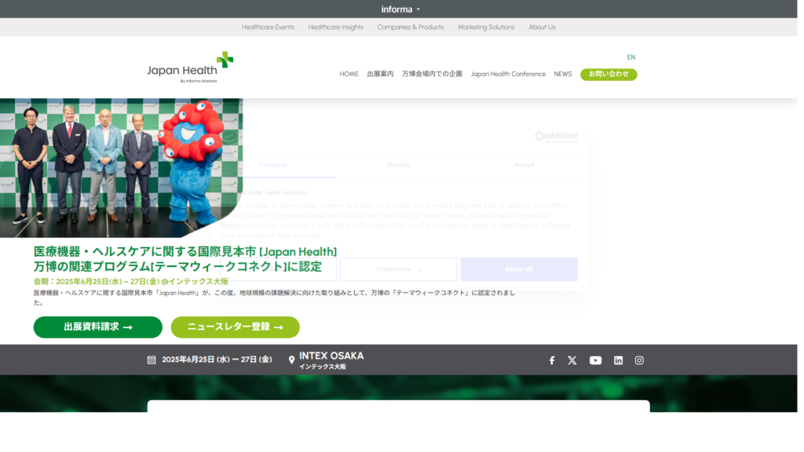This screenshot has width=804, height=452.
Task: Select the Details tab in cookie dialog
Action: pos(398,165)
